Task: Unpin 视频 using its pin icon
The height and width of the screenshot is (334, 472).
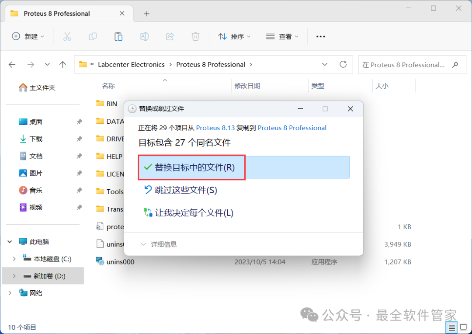Action: point(79,208)
